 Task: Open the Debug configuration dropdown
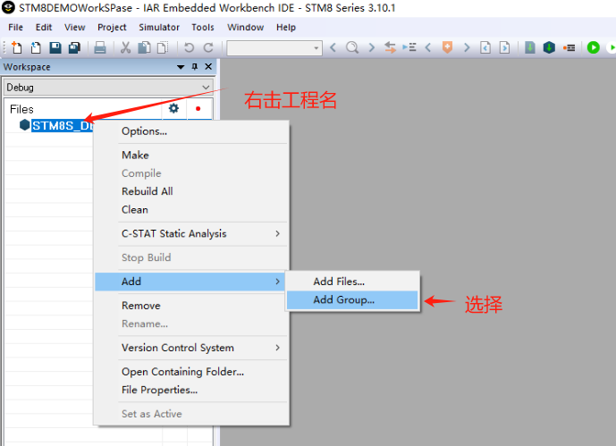[x=108, y=88]
